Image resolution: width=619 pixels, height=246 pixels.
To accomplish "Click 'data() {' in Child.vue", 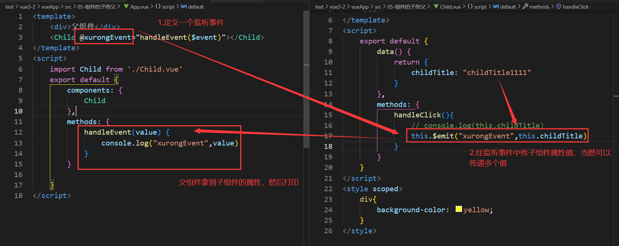I will (394, 51).
